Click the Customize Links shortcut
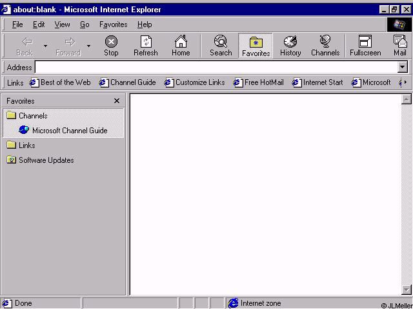This screenshot has height=309, width=413. pos(195,82)
